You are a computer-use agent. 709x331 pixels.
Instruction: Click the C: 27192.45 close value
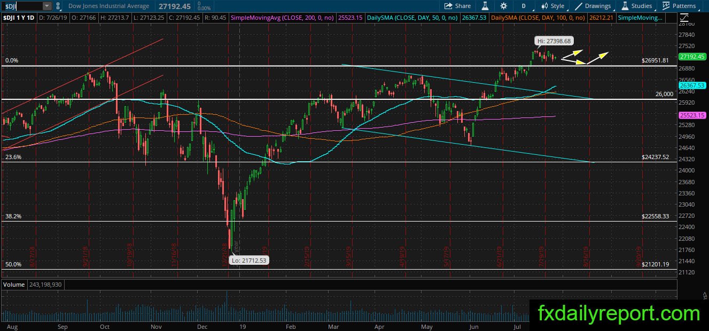185,18
